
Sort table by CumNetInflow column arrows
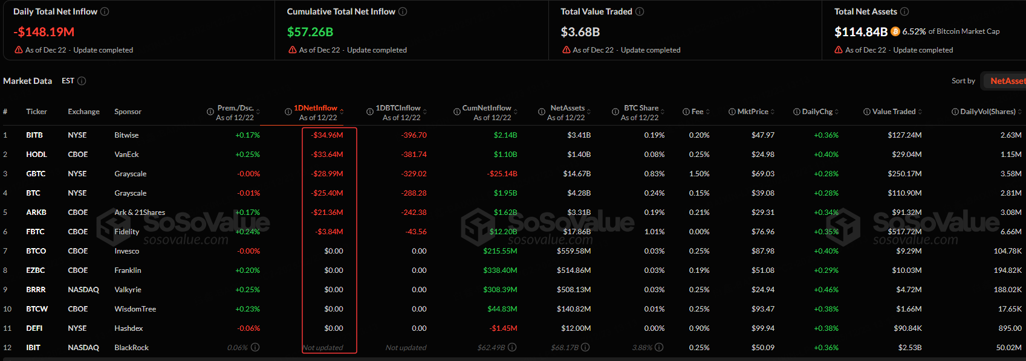point(516,112)
